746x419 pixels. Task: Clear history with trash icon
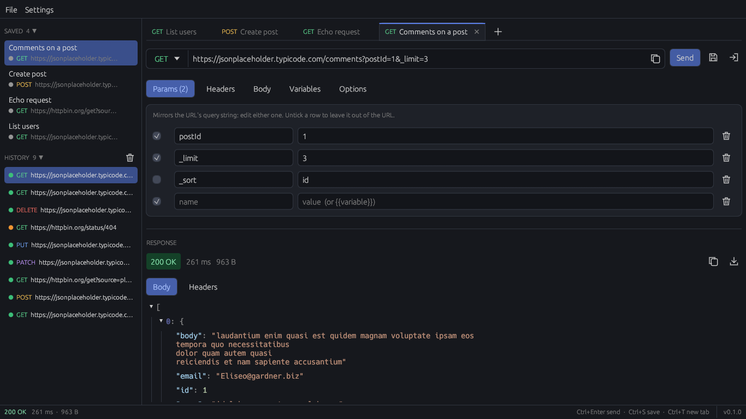click(x=130, y=158)
